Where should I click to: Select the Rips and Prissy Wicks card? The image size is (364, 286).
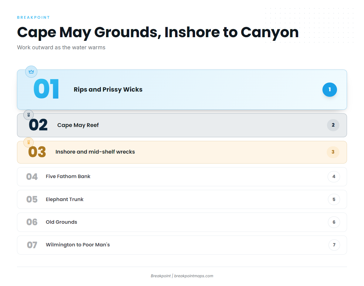182,89
